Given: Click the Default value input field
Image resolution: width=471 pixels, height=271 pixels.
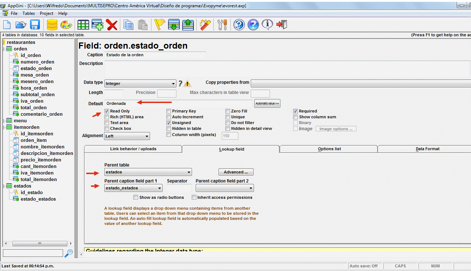Looking at the screenshot, I should (x=179, y=103).
